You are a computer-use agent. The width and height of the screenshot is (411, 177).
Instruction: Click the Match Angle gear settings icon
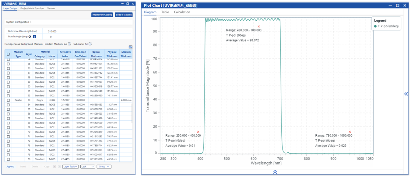point(30,37)
